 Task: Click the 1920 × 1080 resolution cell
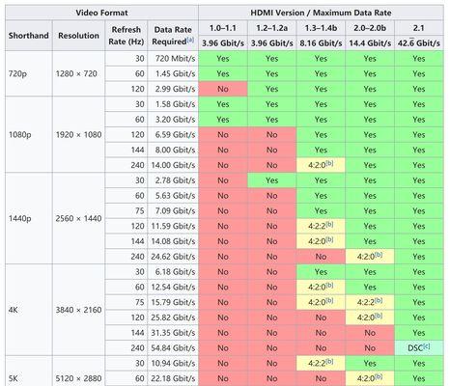pyautogui.click(x=78, y=134)
